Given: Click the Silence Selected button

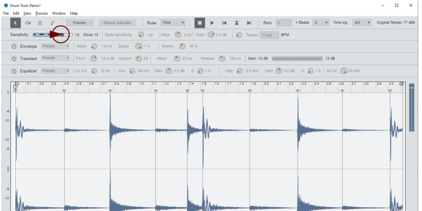Looking at the screenshot, I should click(117, 23).
